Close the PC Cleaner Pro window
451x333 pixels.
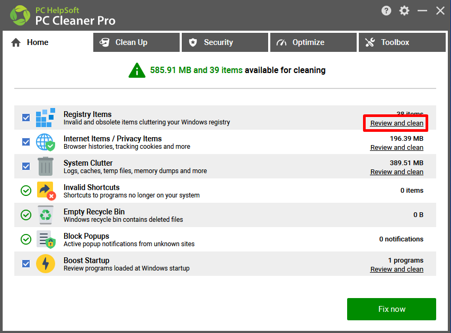(x=440, y=11)
